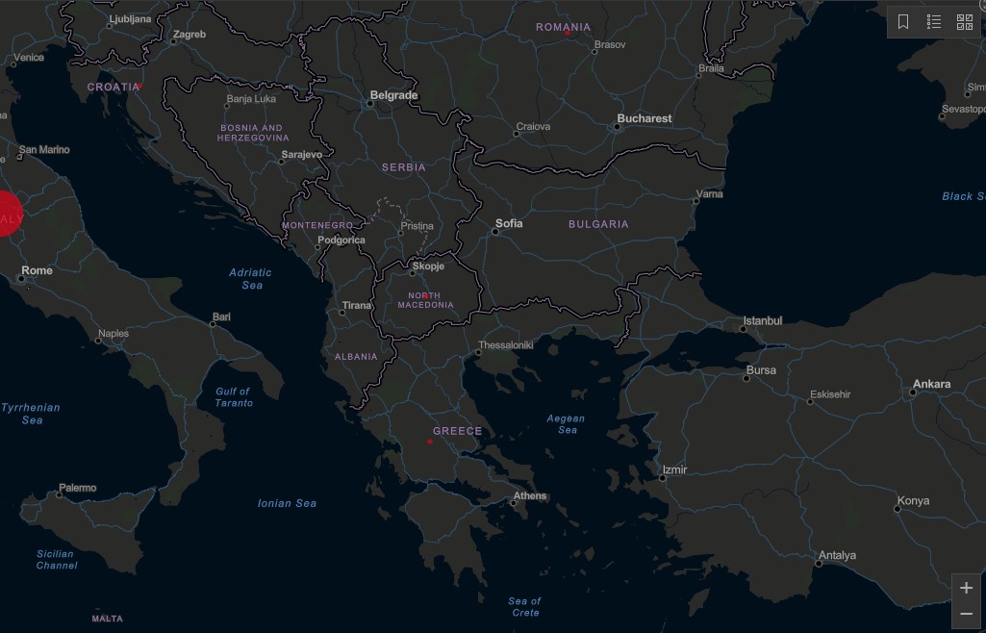The height and width of the screenshot is (633, 986).
Task: Select the large red circle over Italy
Action: (7, 214)
